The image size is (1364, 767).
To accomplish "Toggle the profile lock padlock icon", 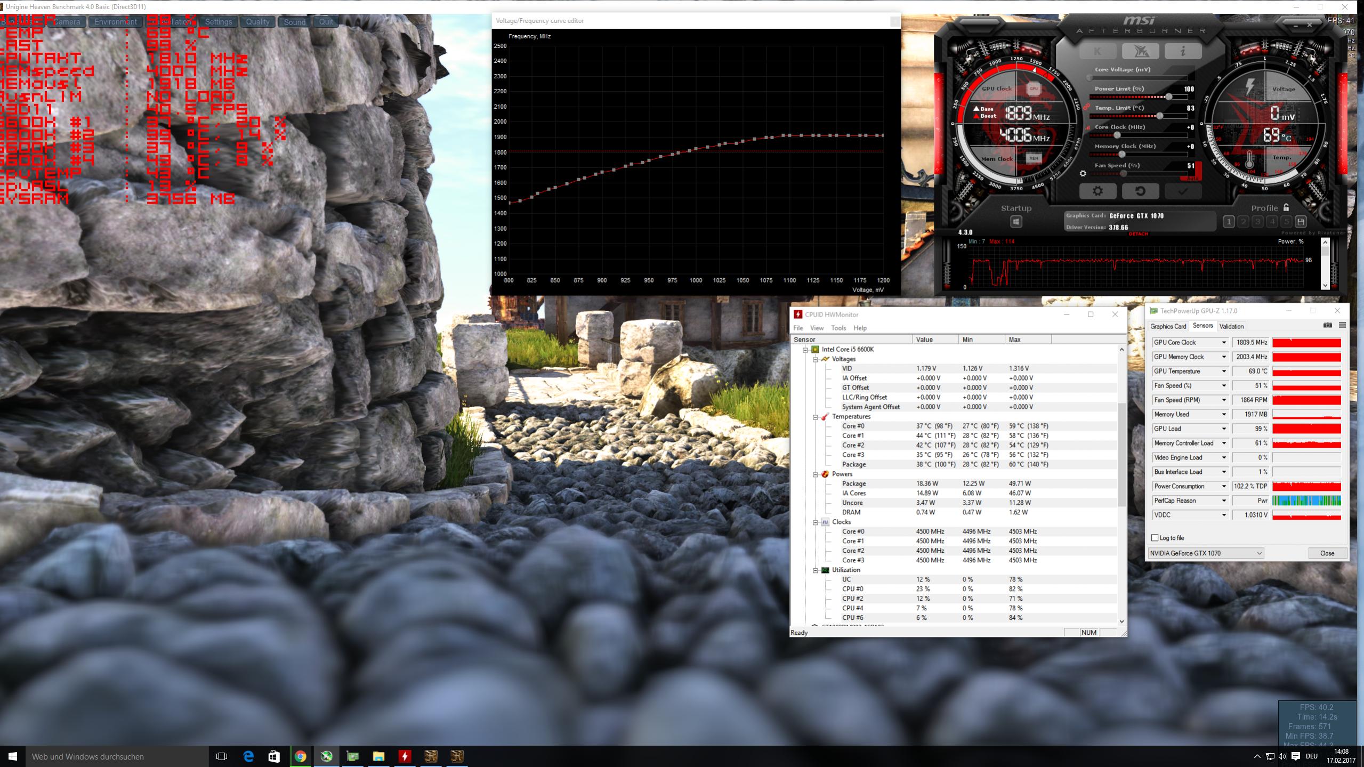I will click(1286, 207).
